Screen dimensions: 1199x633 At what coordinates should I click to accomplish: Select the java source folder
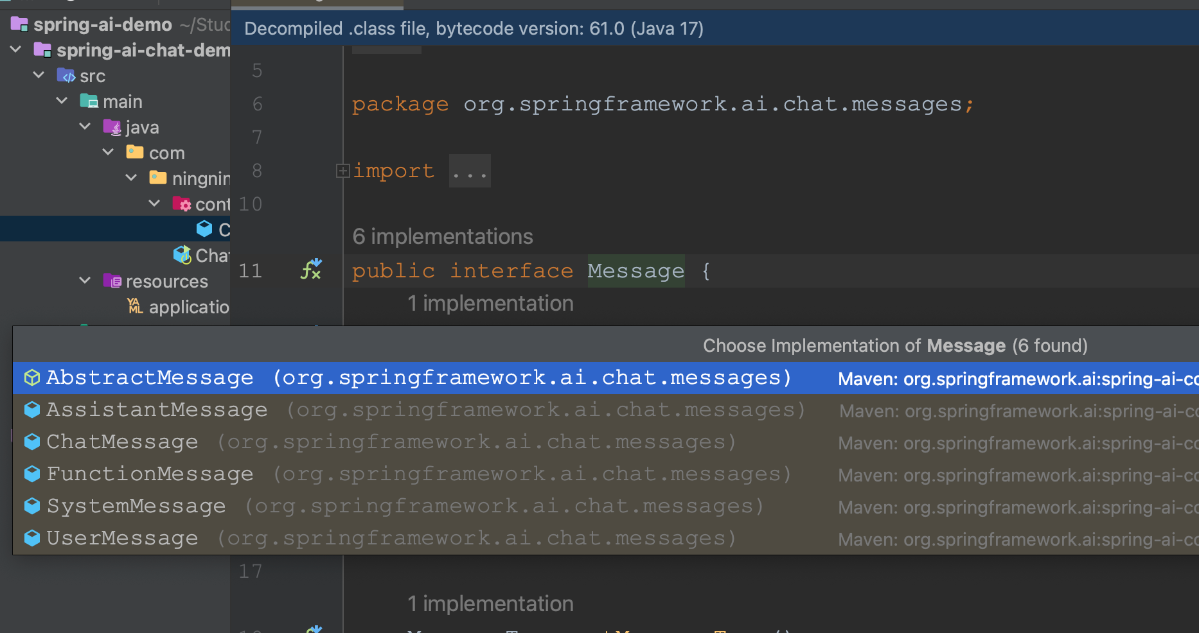pos(143,128)
